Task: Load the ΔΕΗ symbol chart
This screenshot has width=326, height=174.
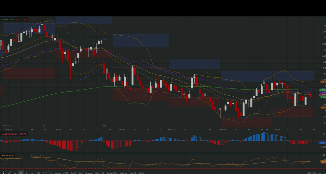Action: click(x=97, y=173)
